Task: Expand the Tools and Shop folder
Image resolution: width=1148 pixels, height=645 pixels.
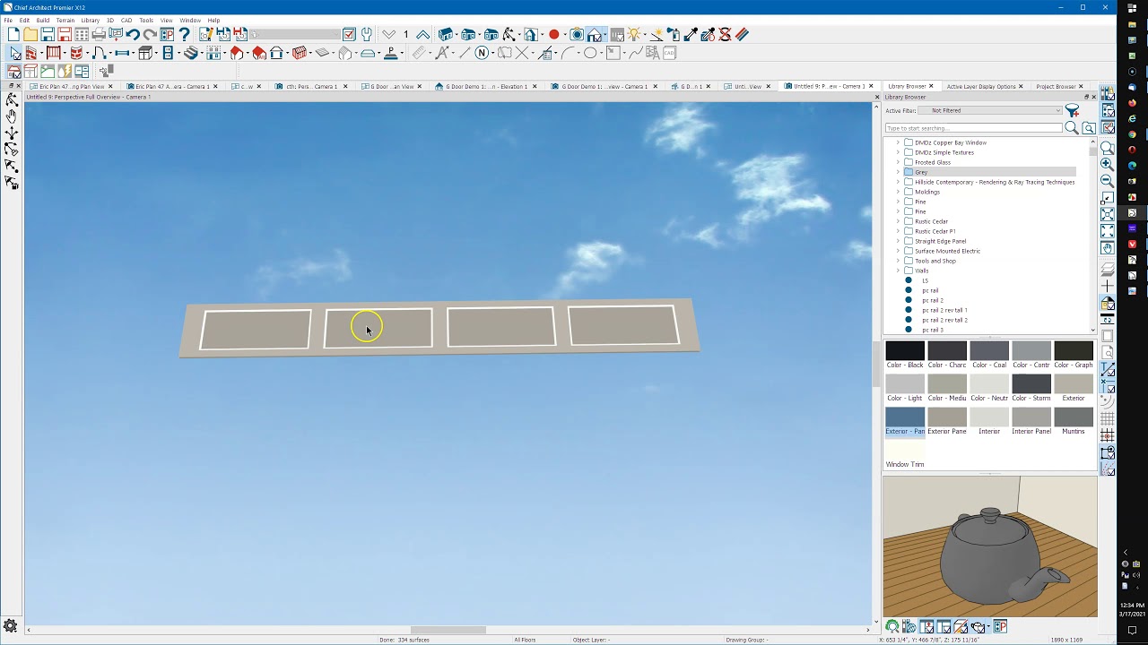Action: (898, 261)
